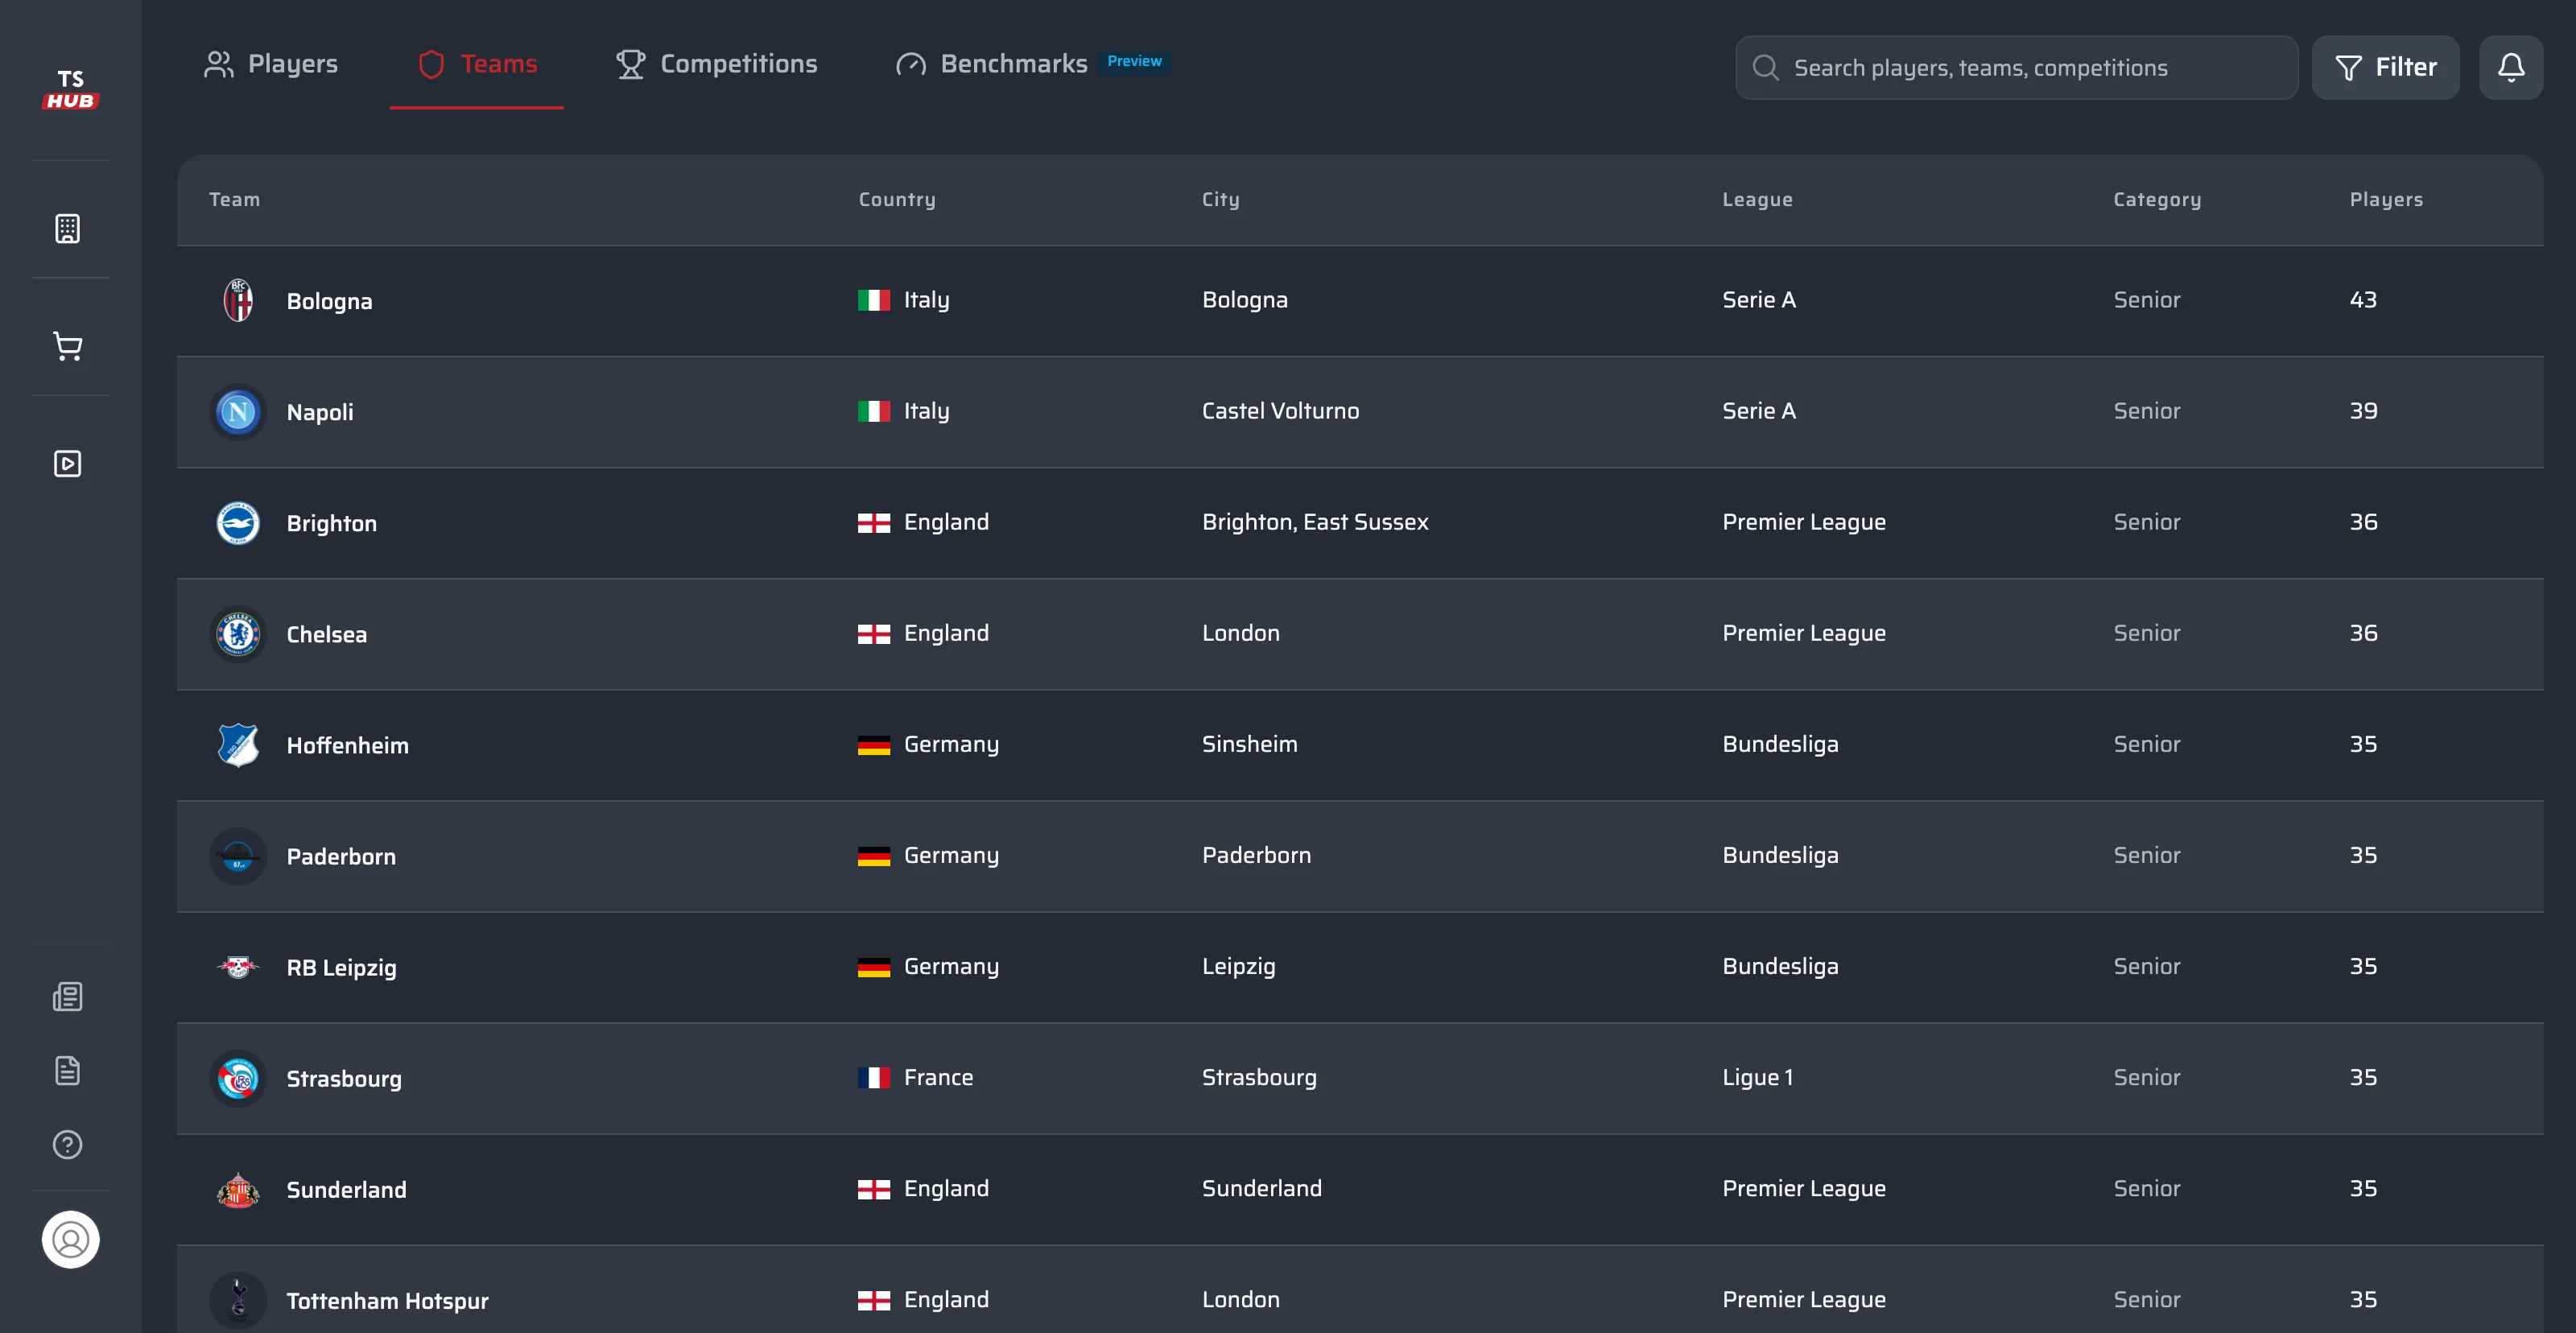
Task: Click the RB Leipzig club crest
Action: click(x=238, y=966)
